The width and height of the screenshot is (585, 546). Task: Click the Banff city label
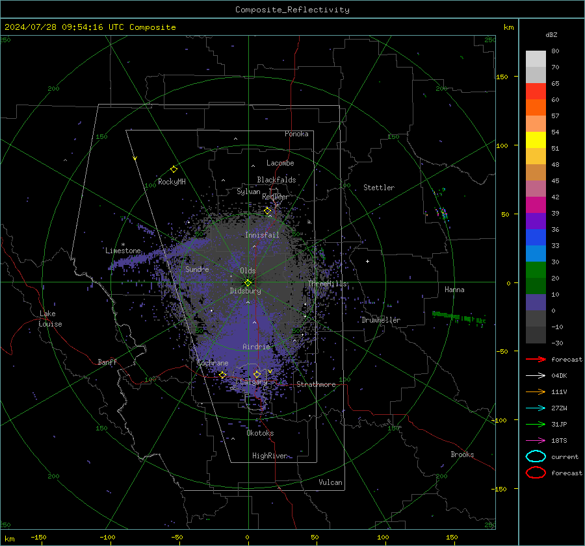pos(107,362)
